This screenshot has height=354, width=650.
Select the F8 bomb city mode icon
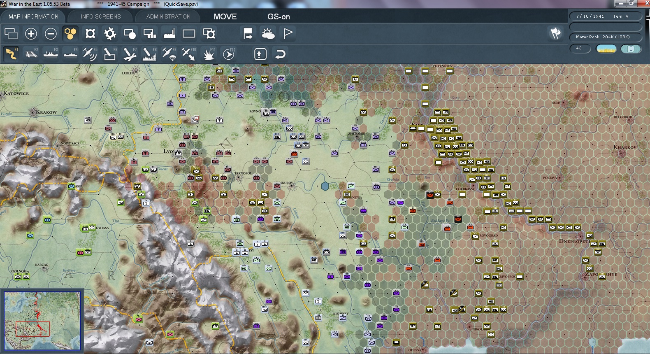[149, 54]
